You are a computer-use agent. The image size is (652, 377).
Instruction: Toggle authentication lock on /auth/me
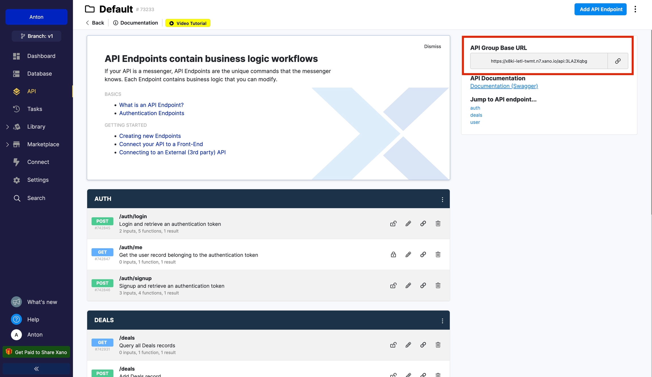pyautogui.click(x=393, y=254)
